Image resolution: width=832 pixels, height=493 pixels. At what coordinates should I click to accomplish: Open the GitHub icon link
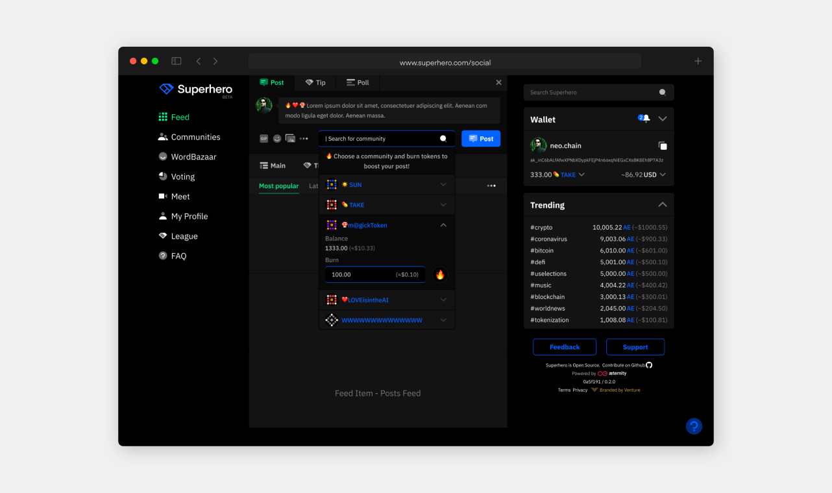(x=649, y=365)
